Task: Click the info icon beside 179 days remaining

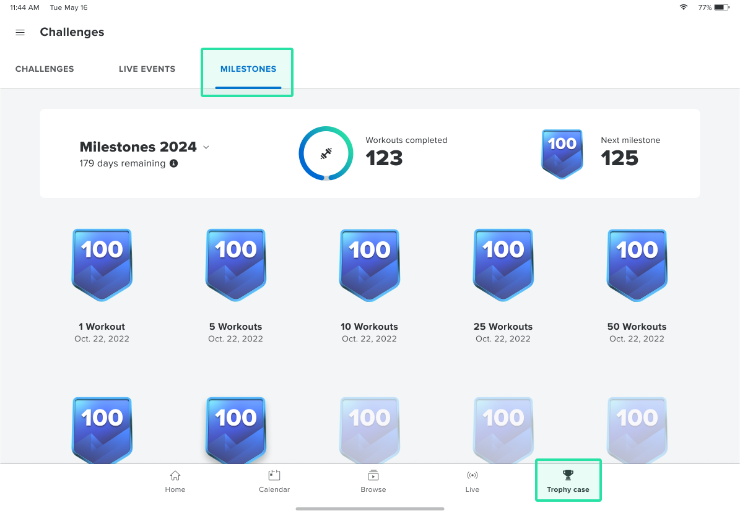Action: 173,163
